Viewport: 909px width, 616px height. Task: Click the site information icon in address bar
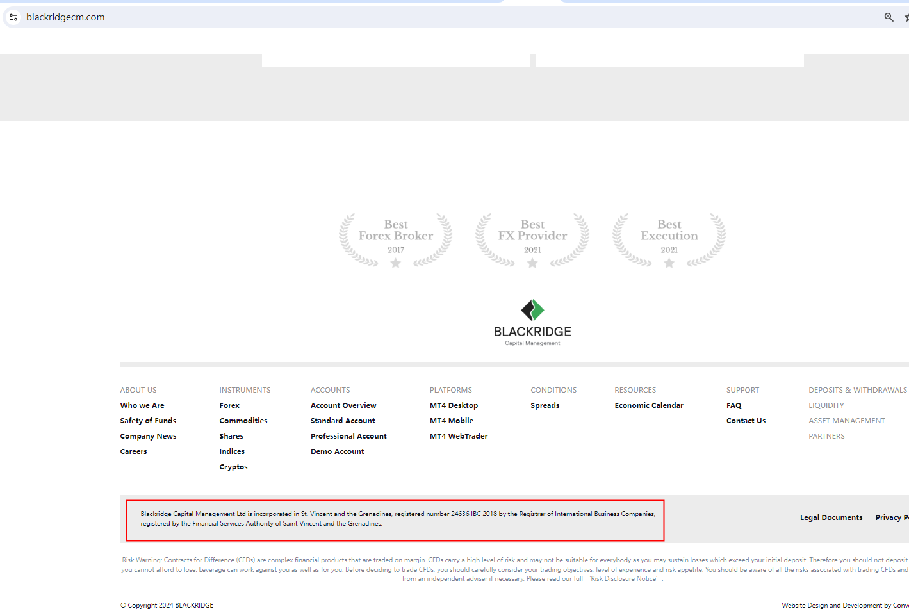point(13,17)
